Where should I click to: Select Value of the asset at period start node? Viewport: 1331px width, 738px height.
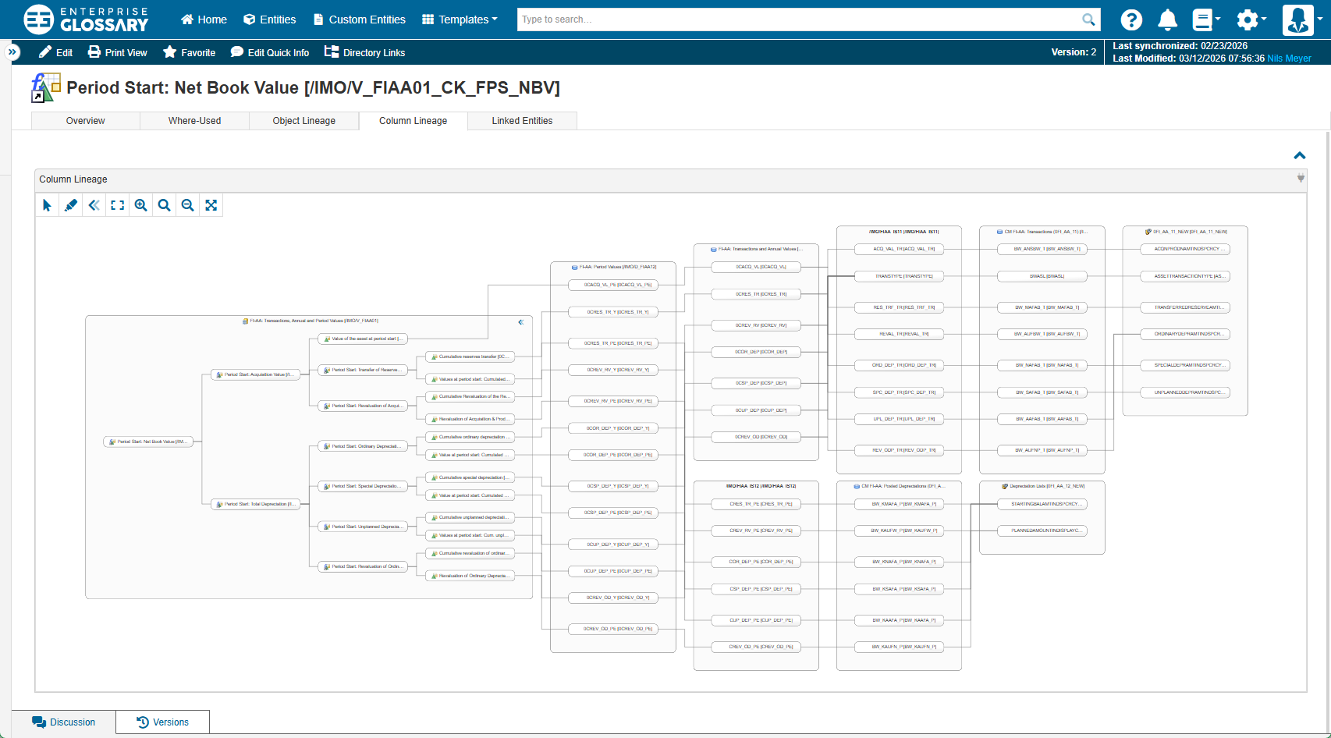click(363, 339)
